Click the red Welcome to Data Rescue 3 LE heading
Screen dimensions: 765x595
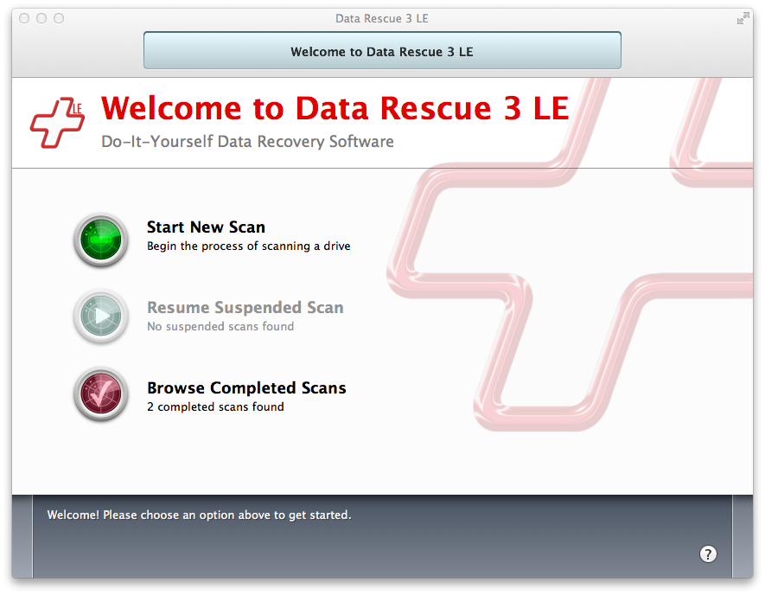tap(335, 108)
